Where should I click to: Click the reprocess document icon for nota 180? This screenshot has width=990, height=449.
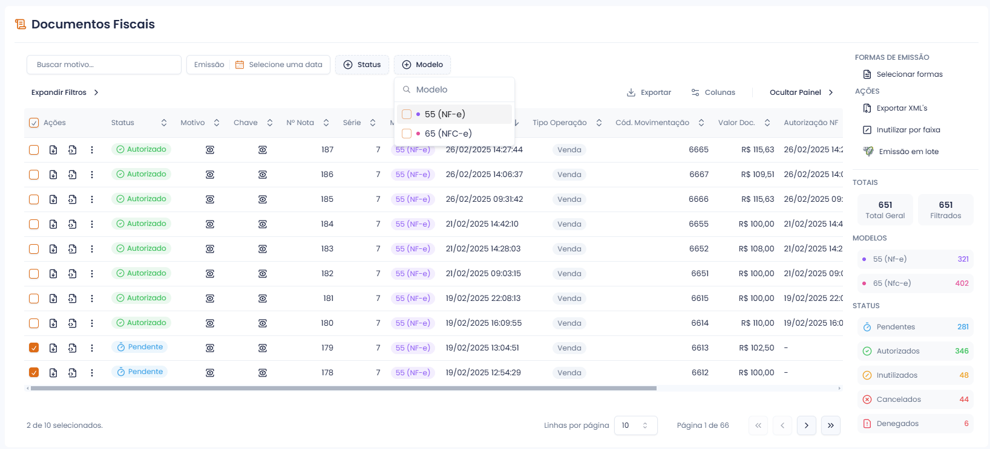73,323
